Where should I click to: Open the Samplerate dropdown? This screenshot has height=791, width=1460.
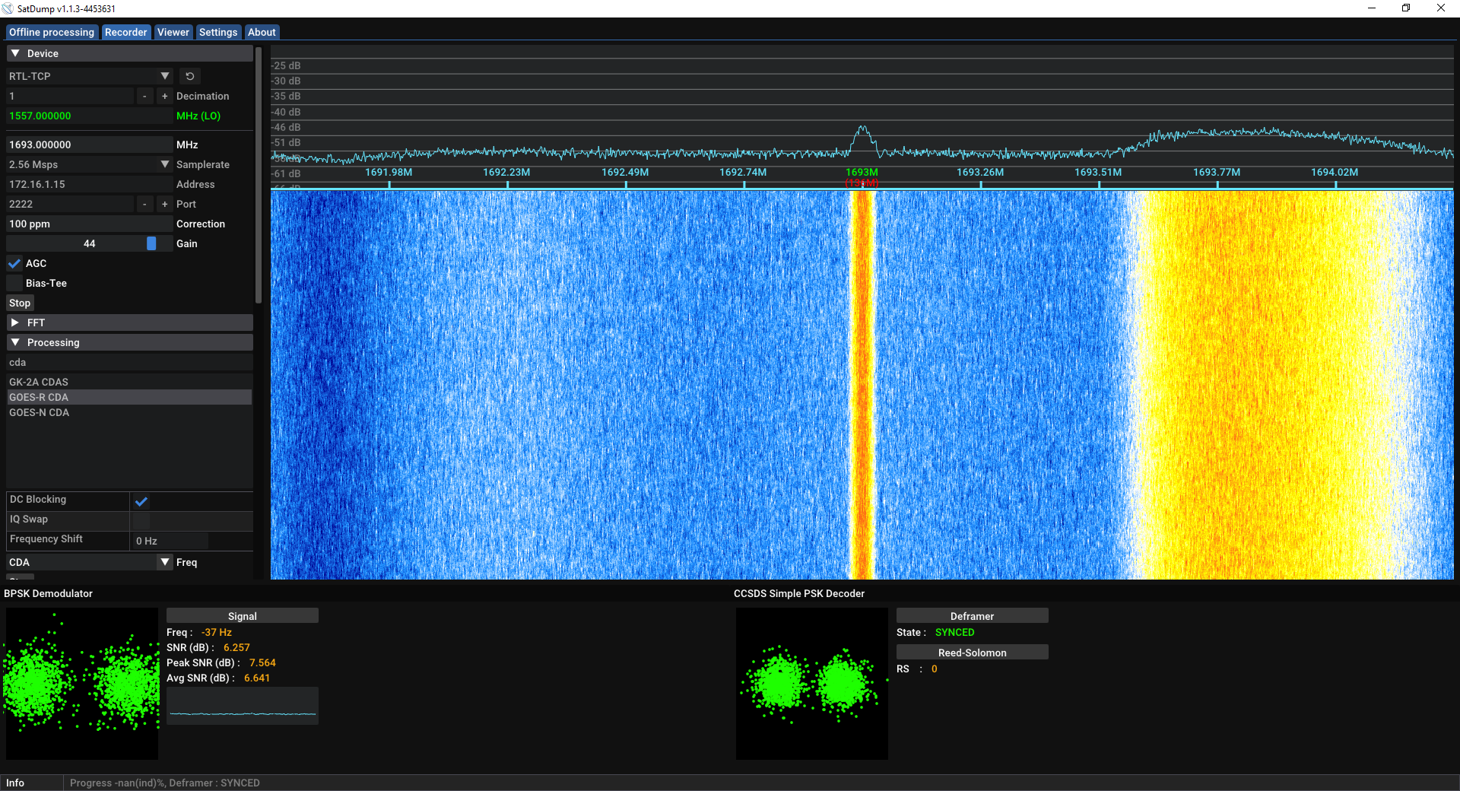click(x=90, y=164)
